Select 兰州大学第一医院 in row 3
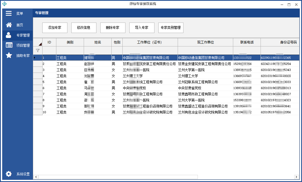The height and width of the screenshot is (182, 302). [x=205, y=70]
